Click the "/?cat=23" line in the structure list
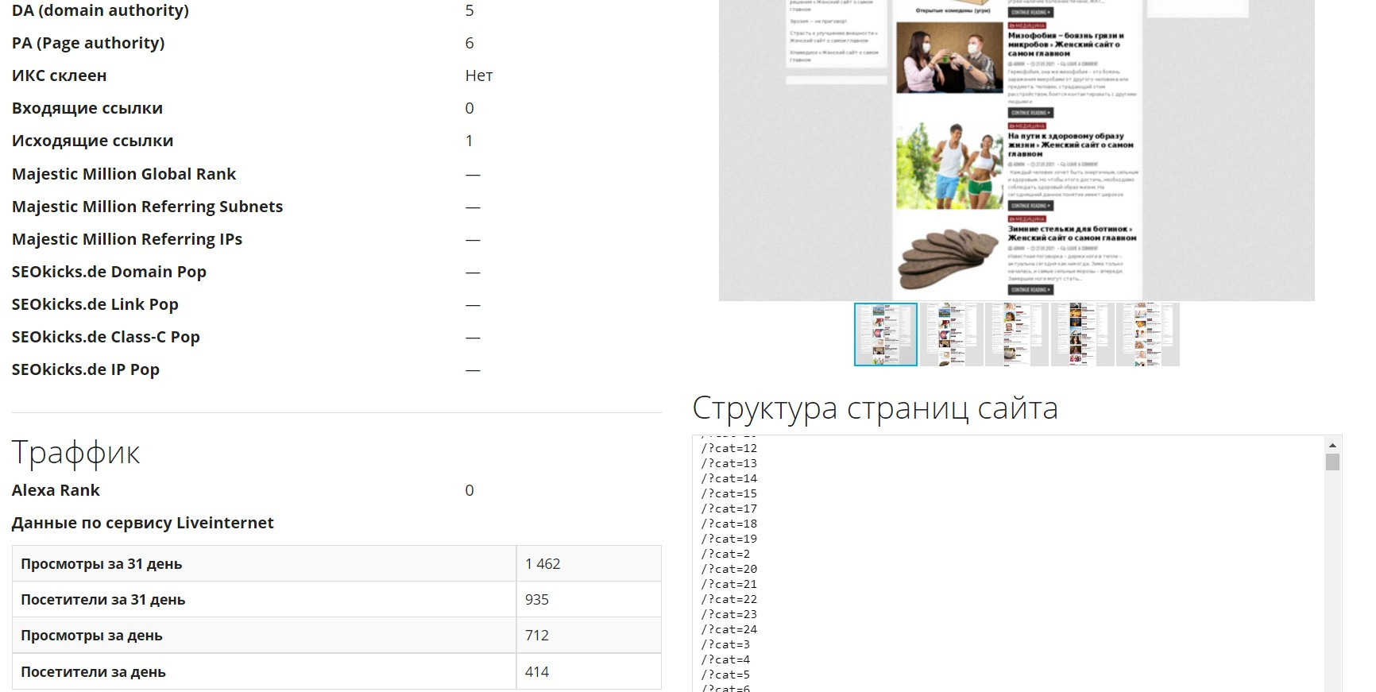The width and height of the screenshot is (1376, 692). tap(729, 614)
